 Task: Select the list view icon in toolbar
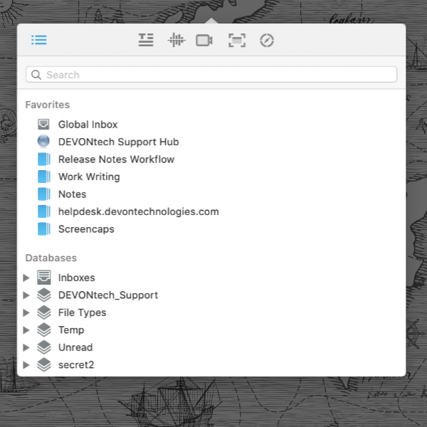(x=39, y=40)
